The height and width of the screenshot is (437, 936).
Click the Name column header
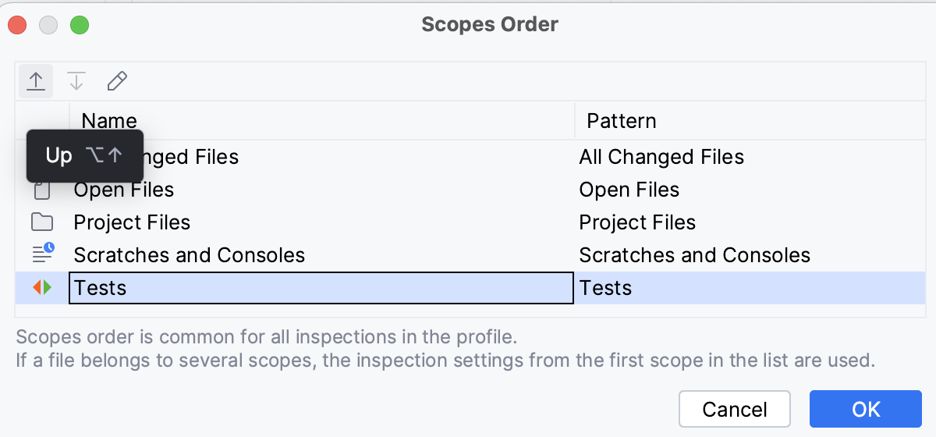coord(109,121)
